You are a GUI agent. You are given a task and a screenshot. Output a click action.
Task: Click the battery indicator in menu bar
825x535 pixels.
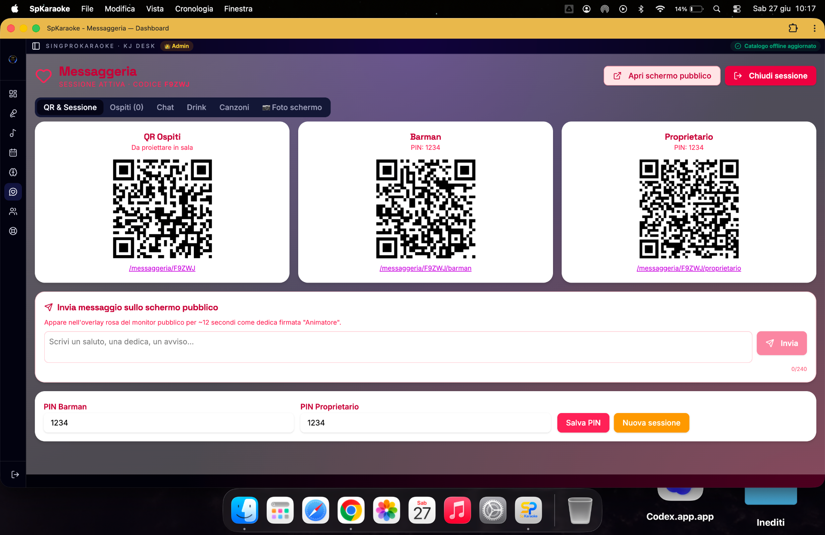689,9
